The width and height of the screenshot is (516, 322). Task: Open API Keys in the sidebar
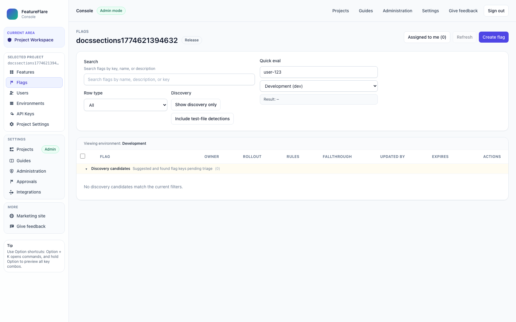click(34, 114)
